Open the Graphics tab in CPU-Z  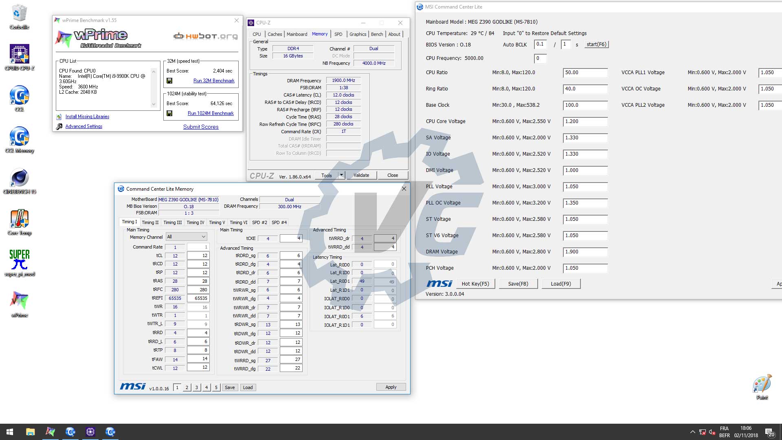point(358,34)
